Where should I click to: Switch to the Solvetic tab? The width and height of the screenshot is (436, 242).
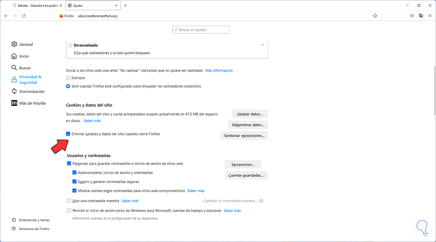click(35, 5)
